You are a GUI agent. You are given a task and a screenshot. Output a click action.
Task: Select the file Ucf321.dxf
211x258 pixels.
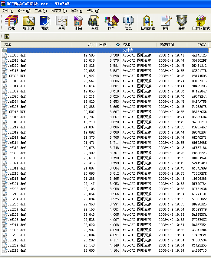tap(17, 163)
